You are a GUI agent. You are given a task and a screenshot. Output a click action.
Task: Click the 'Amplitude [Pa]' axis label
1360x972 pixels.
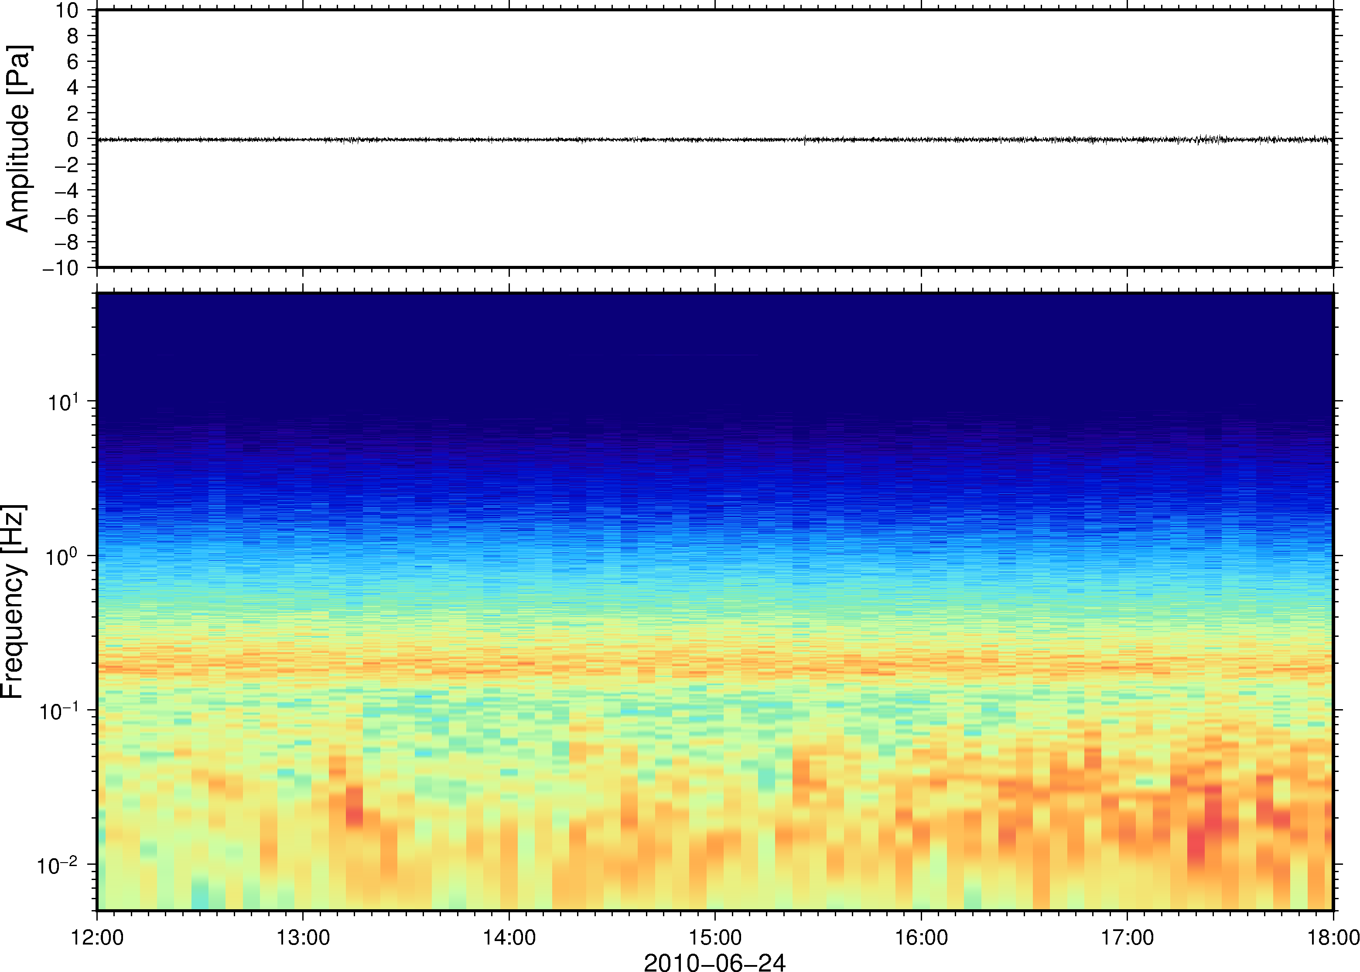pyautogui.click(x=18, y=138)
